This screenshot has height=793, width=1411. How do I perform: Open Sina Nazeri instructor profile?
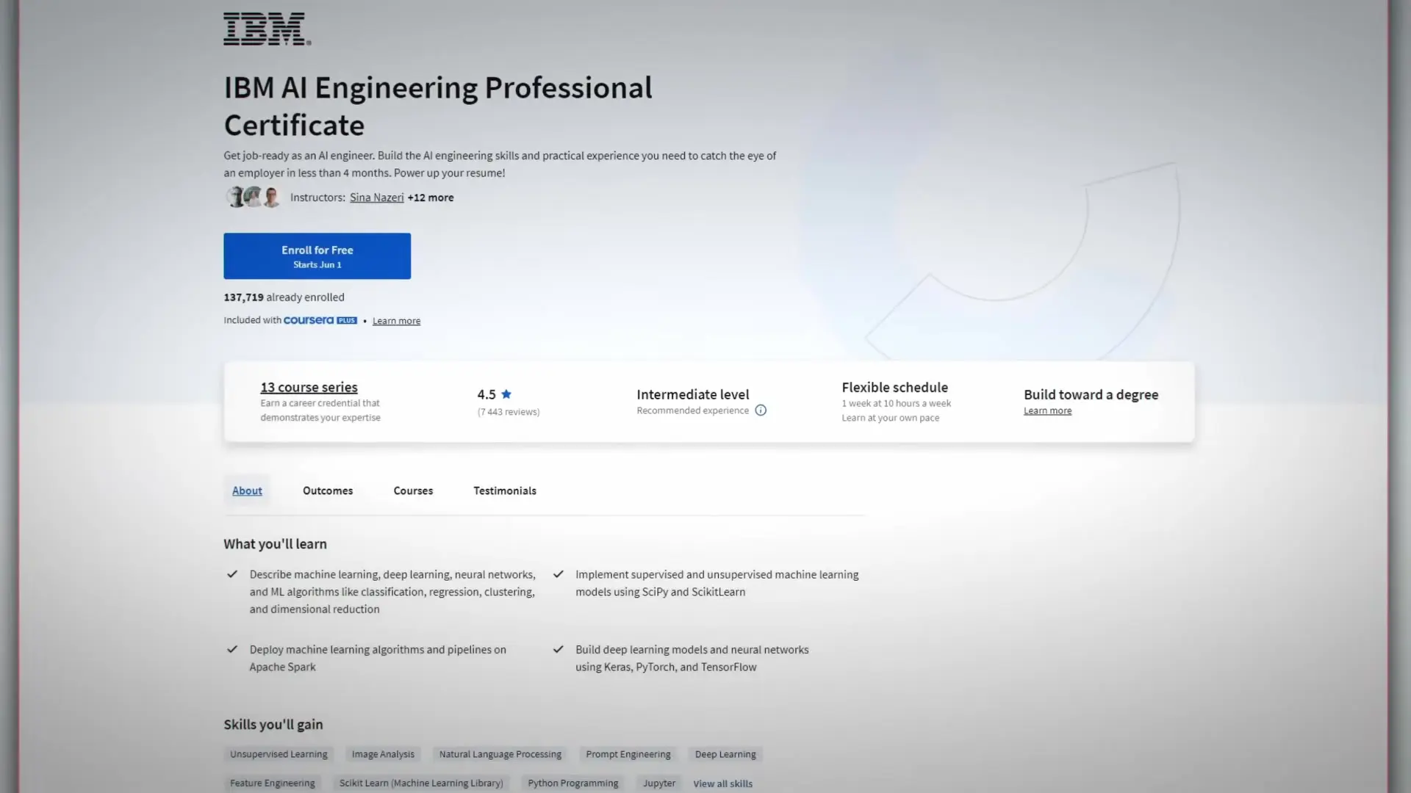pyautogui.click(x=376, y=198)
